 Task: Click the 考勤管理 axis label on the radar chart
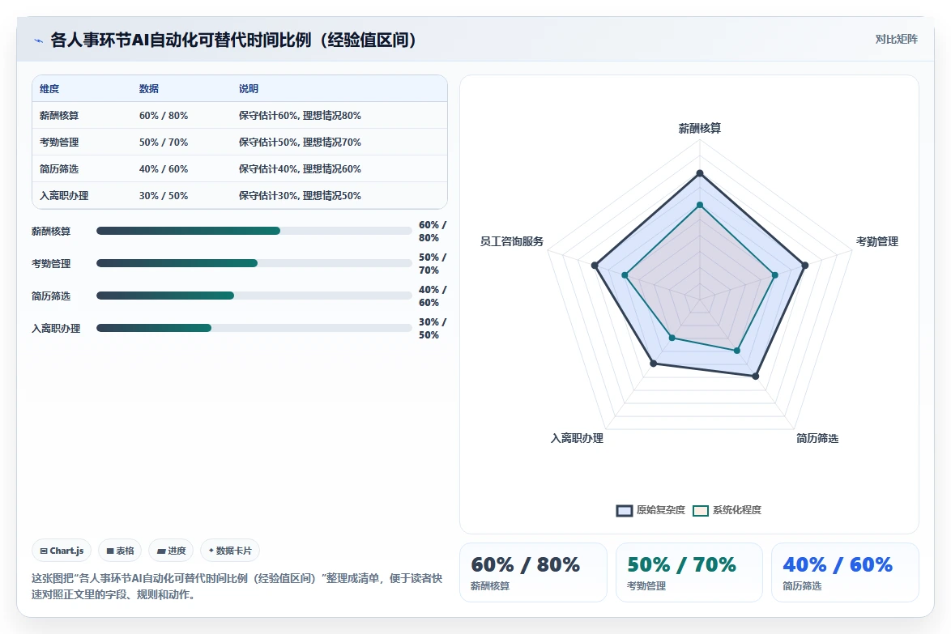(877, 241)
